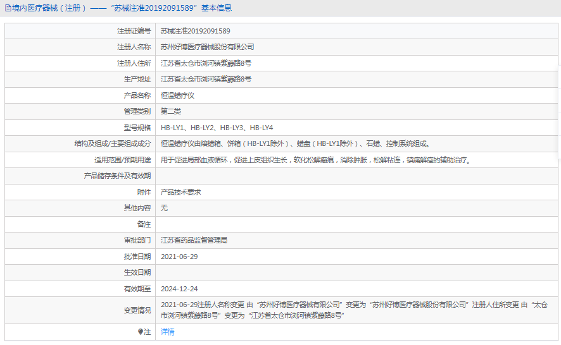Screen dimensions: 561x345
Task: Click the 型号规格 label
Action: coord(137,128)
